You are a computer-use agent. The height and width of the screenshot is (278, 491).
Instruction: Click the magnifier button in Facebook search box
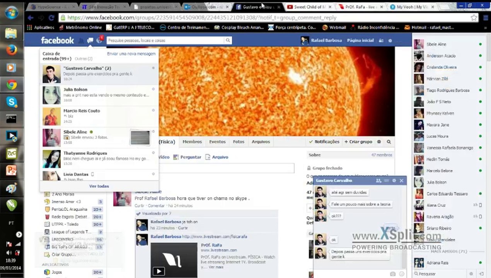pos(228,40)
